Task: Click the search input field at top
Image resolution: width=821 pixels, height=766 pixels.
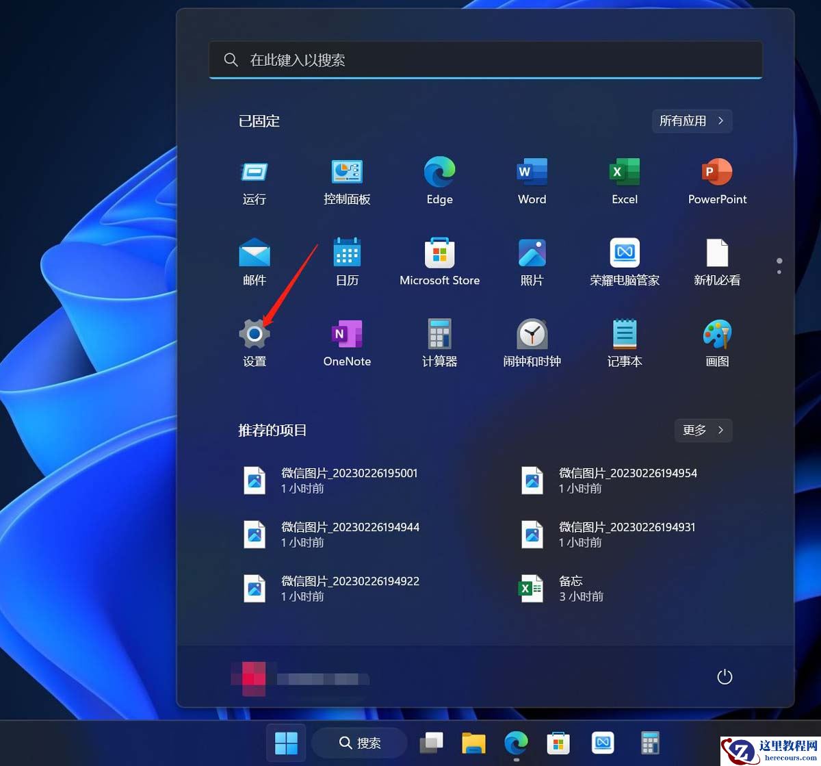Action: [485, 60]
